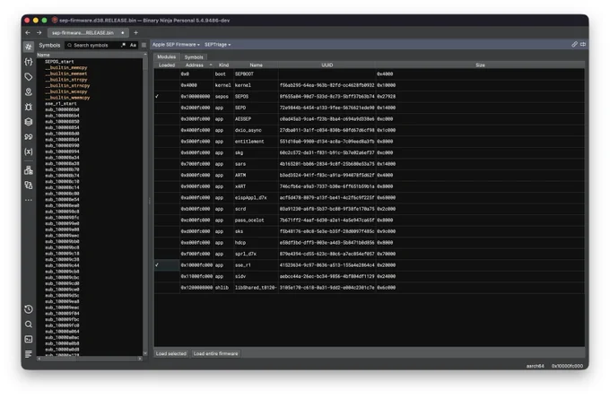Click the symbols list horizontal scrollbar
This screenshot has width=610, height=398.
(90, 359)
